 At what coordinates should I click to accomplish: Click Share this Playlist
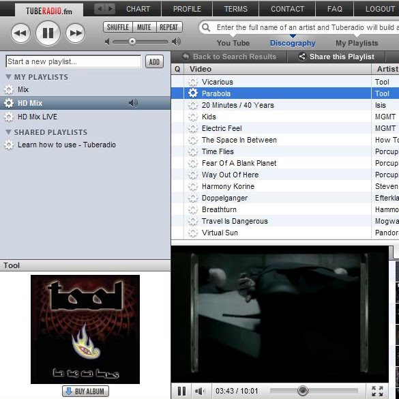pos(336,57)
